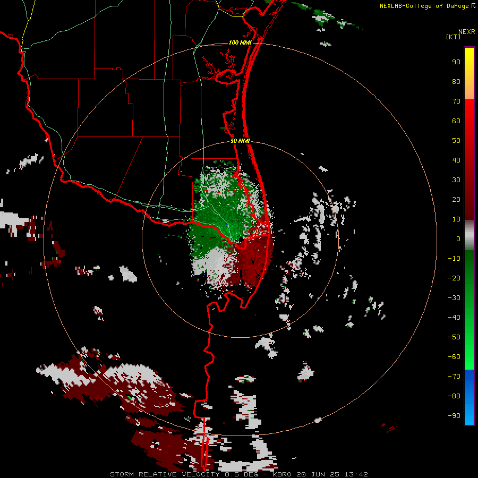Click the -20 scale label

454,278
